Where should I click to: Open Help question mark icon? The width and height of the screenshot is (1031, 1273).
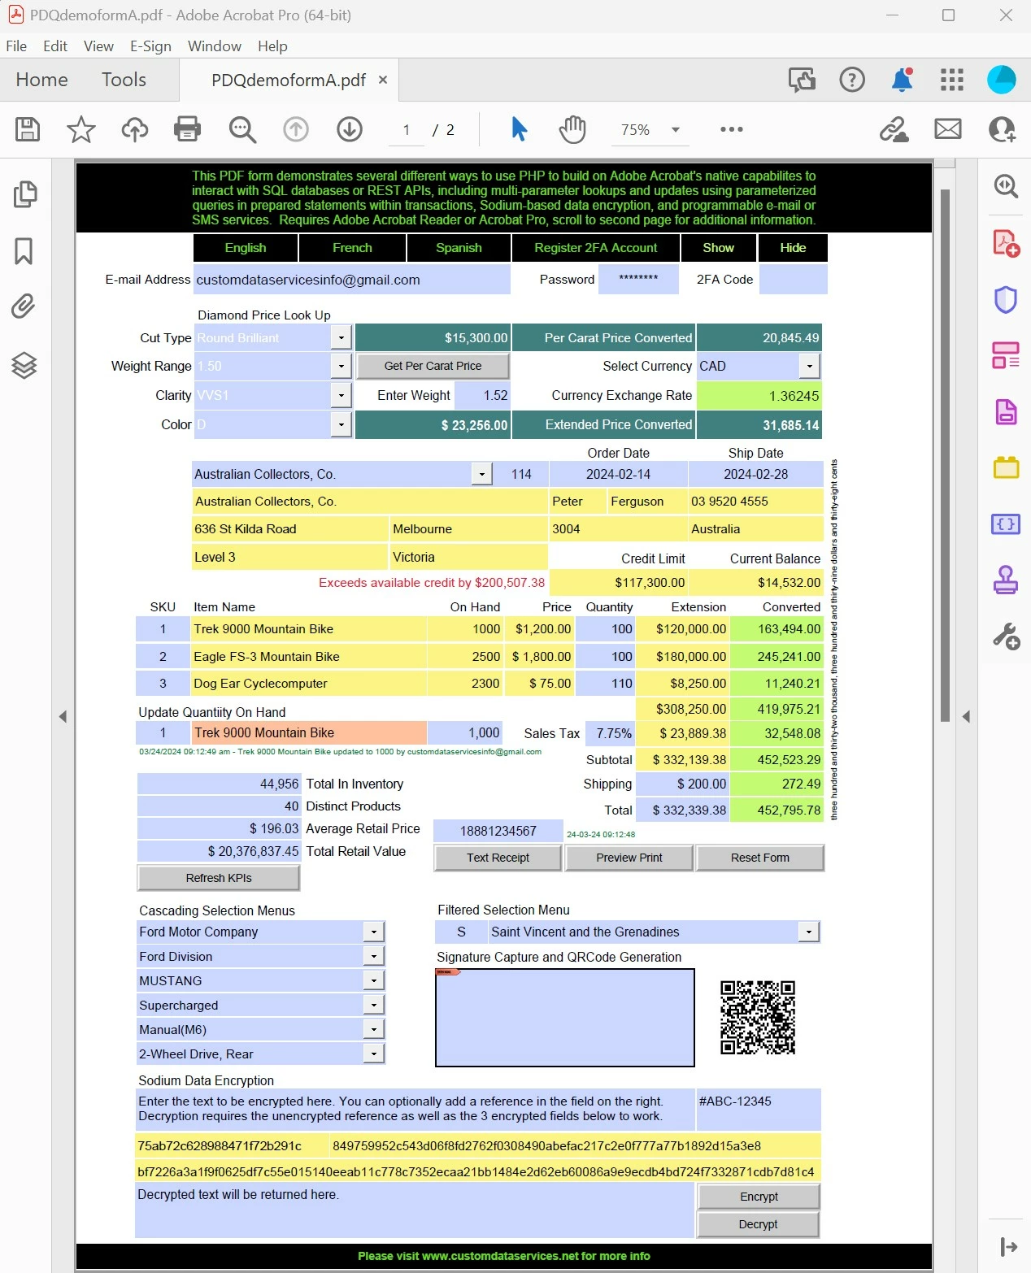pos(852,80)
